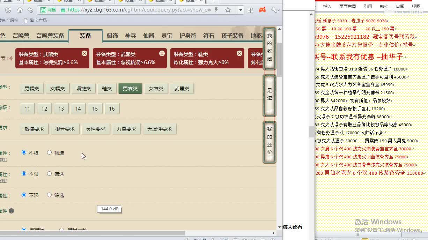
Task: Select equipment type 女帽类
Action: (58, 89)
